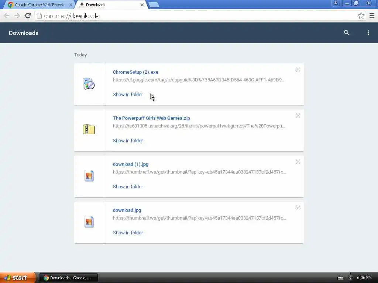
Task: Open the download.jpg file
Action: click(127, 210)
